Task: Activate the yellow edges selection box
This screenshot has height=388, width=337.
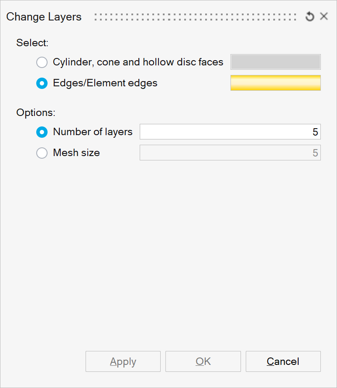Action: pos(275,83)
